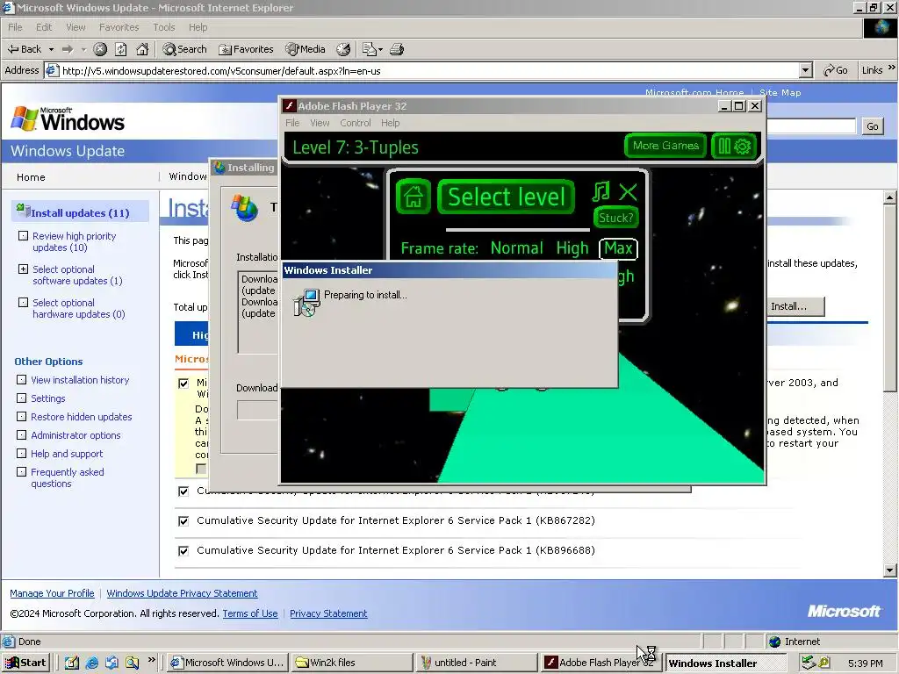Open the History icon in IE toolbar
Viewport: 899px width, 674px height.
(343, 49)
